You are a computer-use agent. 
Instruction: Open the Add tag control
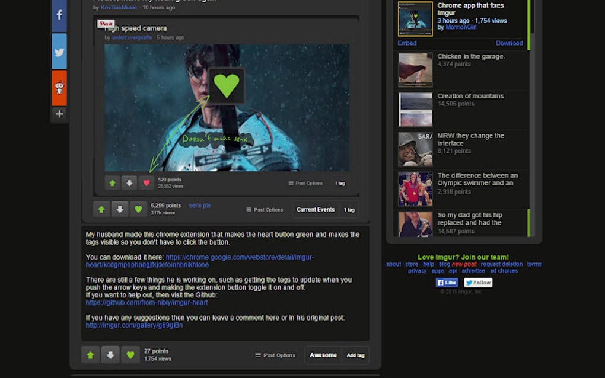355,355
